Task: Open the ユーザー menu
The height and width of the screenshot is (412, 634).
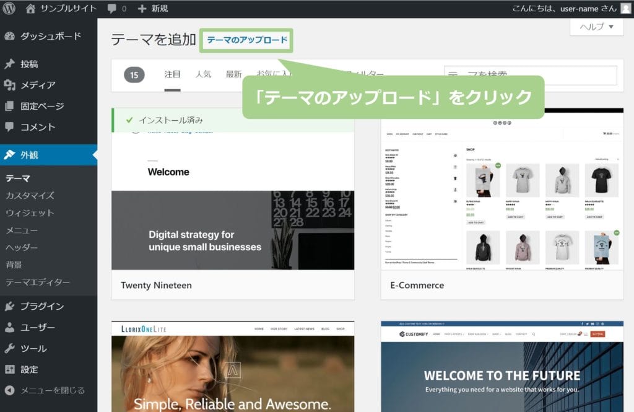Action: coord(37,327)
